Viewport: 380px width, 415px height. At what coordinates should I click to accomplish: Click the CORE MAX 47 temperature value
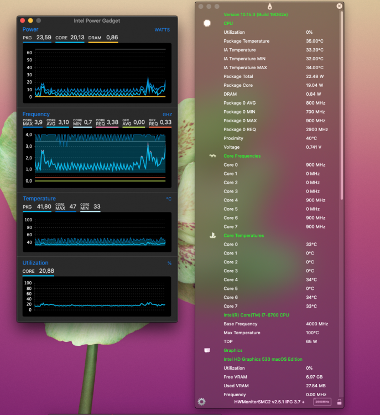(66, 206)
